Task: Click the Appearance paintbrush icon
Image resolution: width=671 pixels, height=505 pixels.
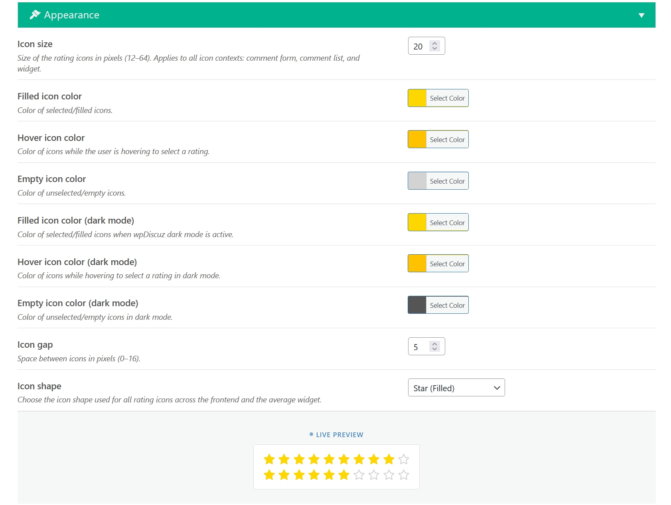Action: 35,15
